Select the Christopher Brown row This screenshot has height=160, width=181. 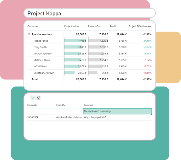tap(44, 73)
